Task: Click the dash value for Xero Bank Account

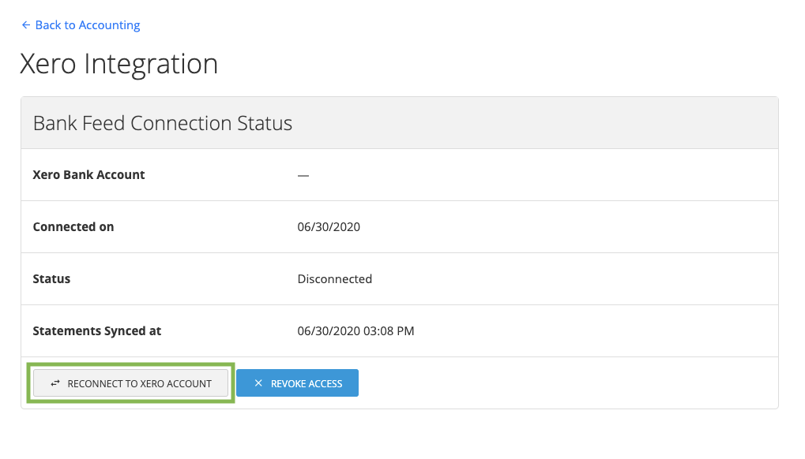Action: point(303,175)
